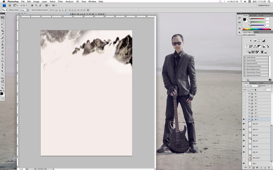Select the Pen tool
273x170 pixels.
(x=2, y=64)
